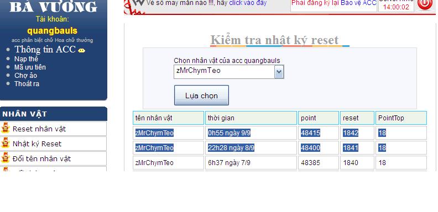Click the 'Kiểm tra nhật ký reset' heading
The height and width of the screenshot is (212, 438).
(274, 40)
